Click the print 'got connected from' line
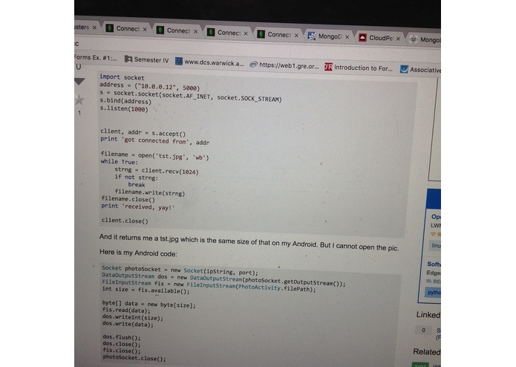 [154, 141]
